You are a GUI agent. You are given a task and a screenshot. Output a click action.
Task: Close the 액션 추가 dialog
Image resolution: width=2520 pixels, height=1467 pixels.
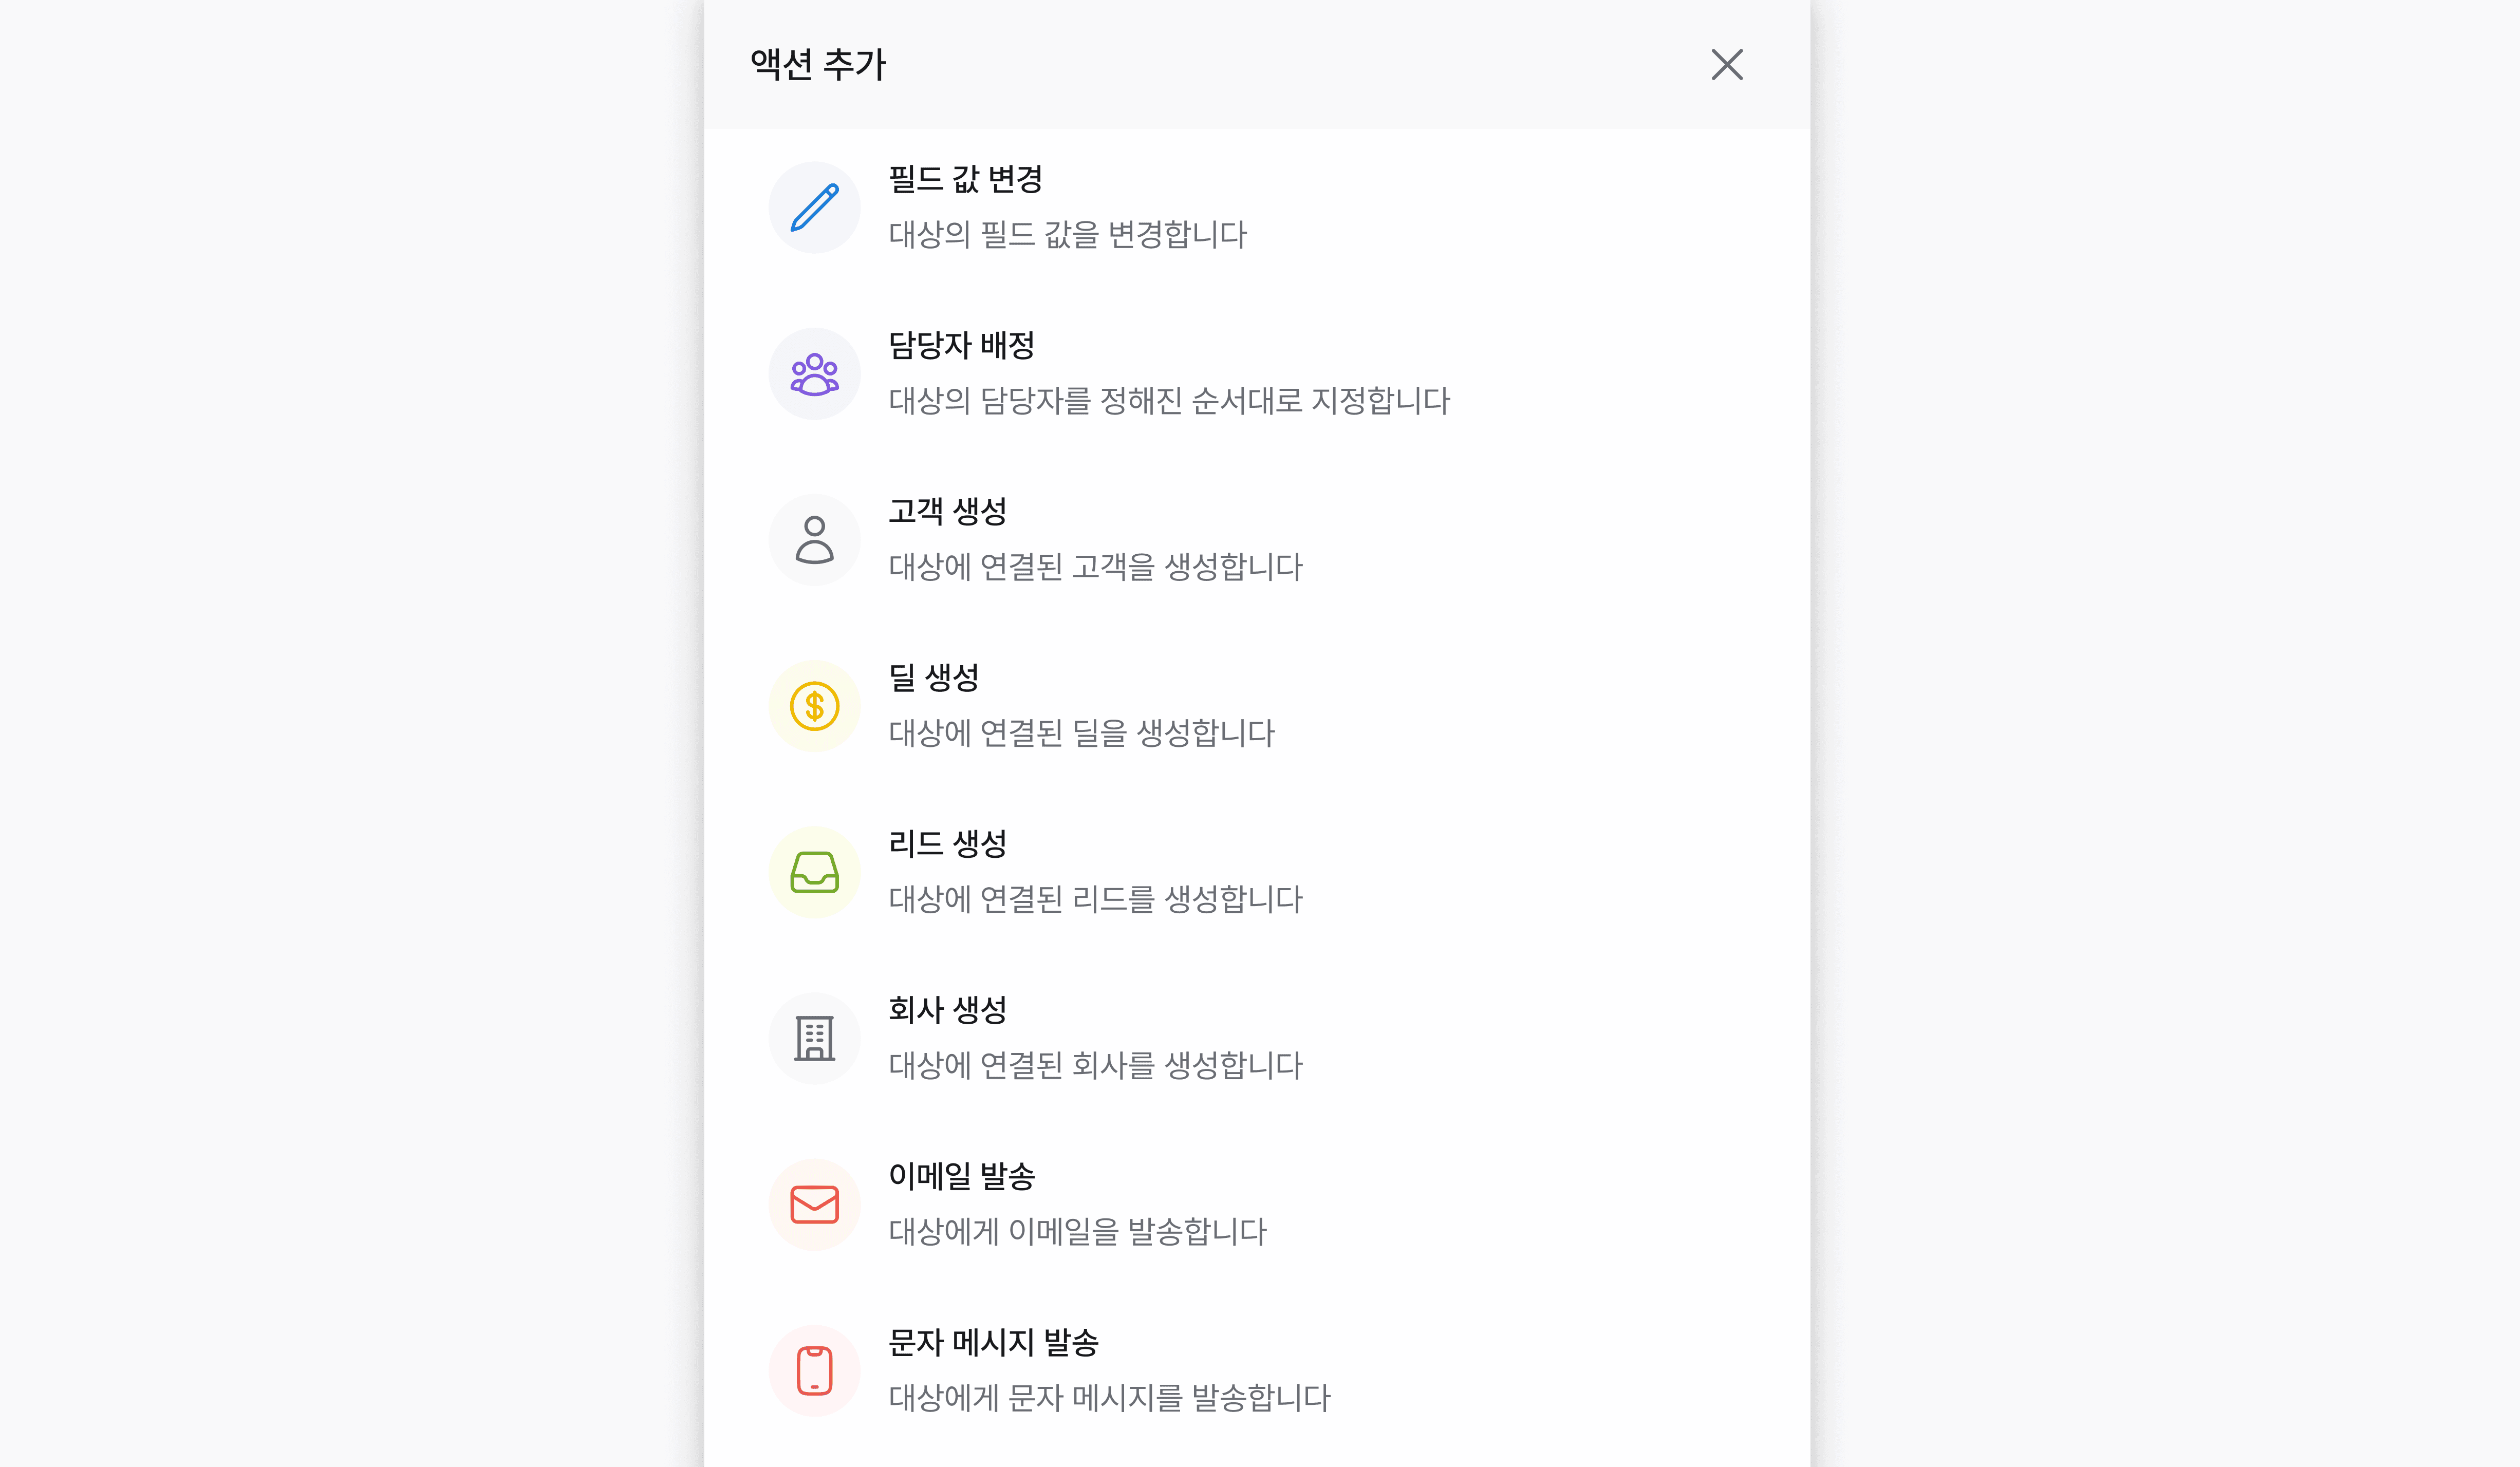point(1726,65)
